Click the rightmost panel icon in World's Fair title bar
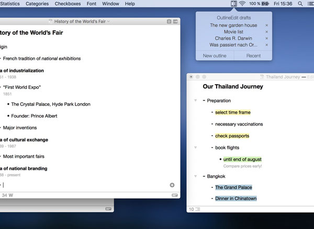Viewport: 314px width, 229px height. tap(175, 21)
